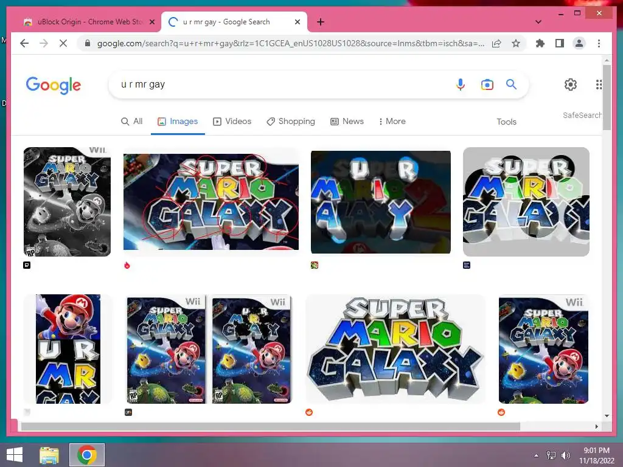This screenshot has height=467, width=623.
Task: Click source icon under two Wii covers
Action: 128,412
